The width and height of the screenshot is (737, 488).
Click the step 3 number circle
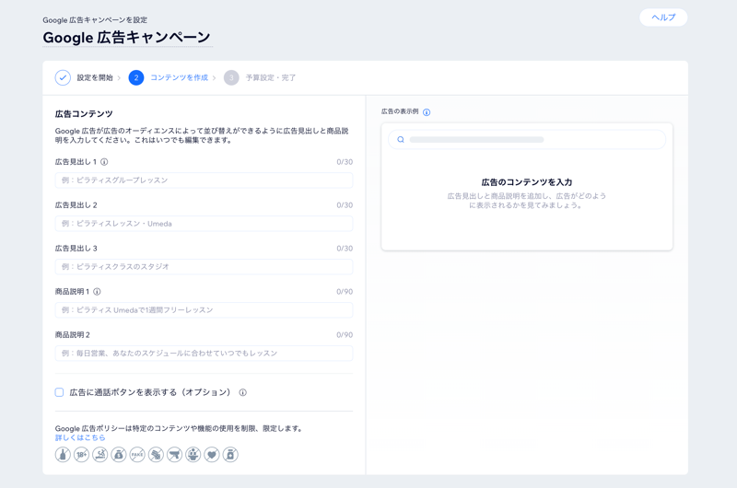pyautogui.click(x=231, y=77)
